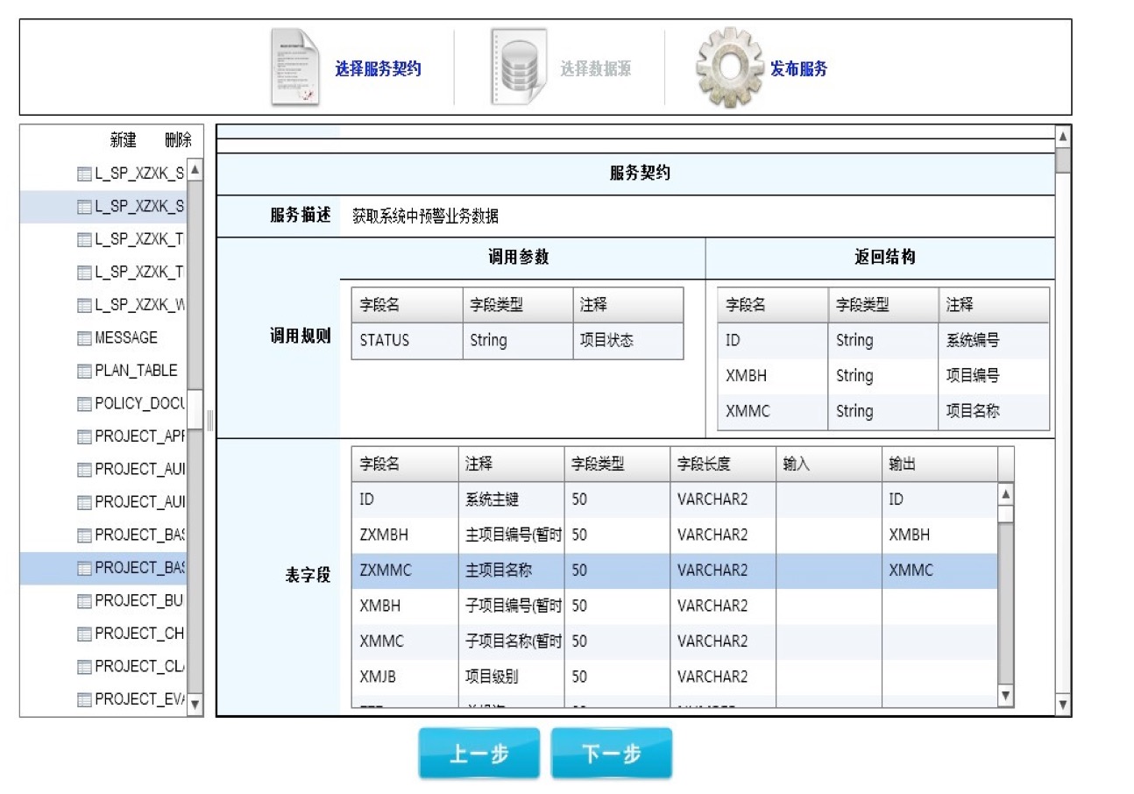Click 项目级别 comment cell
This screenshot has width=1134, height=794.
[511, 677]
